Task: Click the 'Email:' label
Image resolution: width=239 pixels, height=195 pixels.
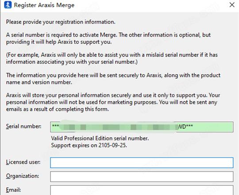Action: coord(13,190)
